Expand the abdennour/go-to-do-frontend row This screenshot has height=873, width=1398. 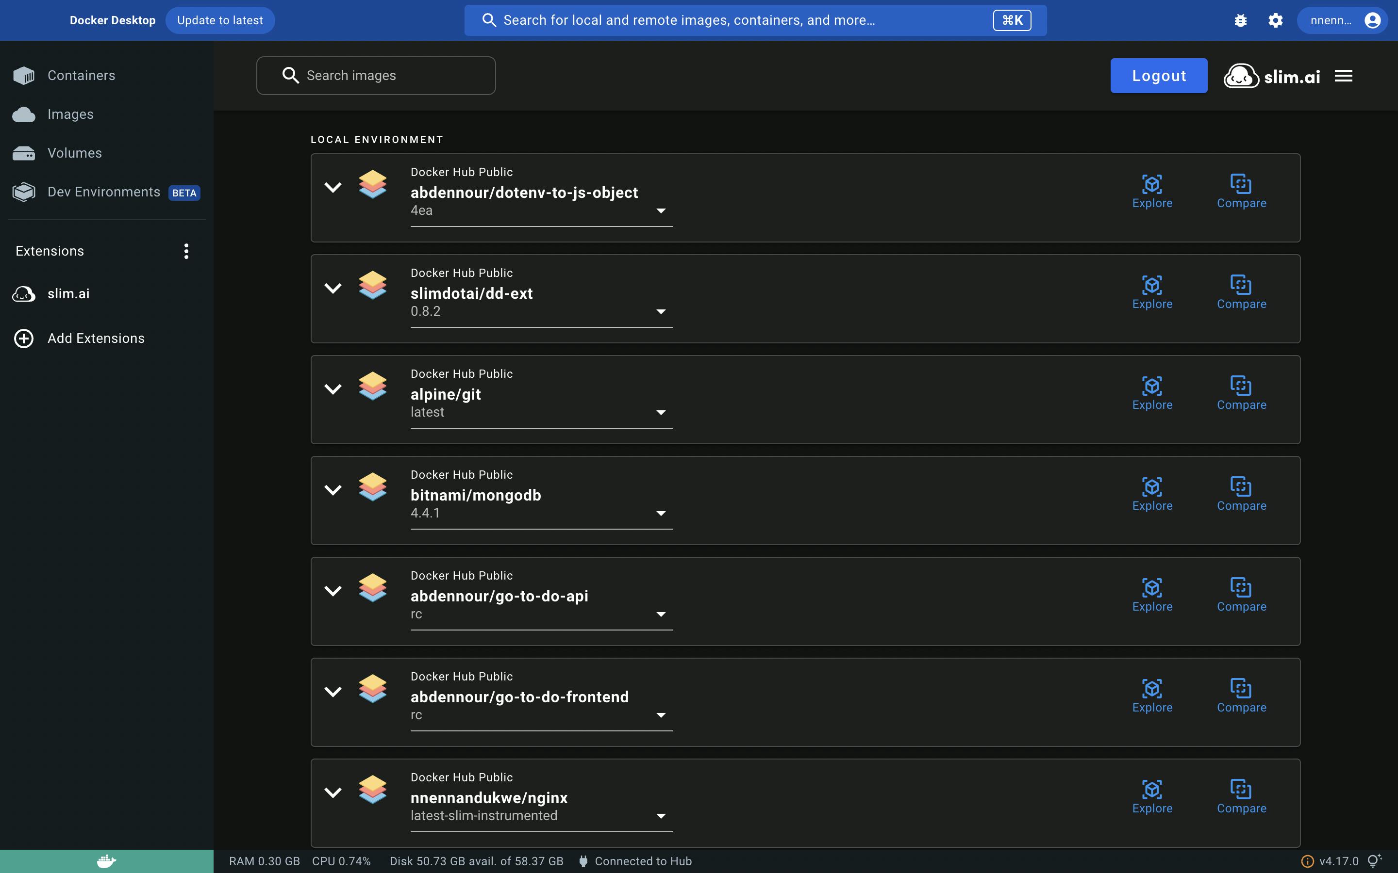pyautogui.click(x=333, y=692)
